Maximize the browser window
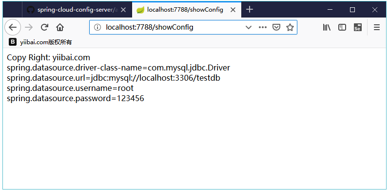 coord(352,10)
